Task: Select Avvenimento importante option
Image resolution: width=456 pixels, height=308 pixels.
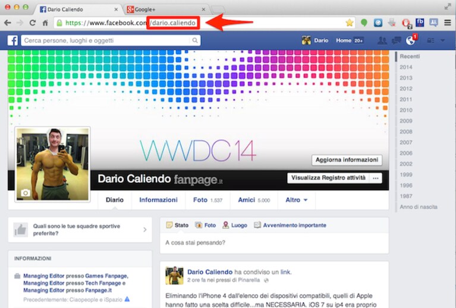Action: pyautogui.click(x=290, y=225)
